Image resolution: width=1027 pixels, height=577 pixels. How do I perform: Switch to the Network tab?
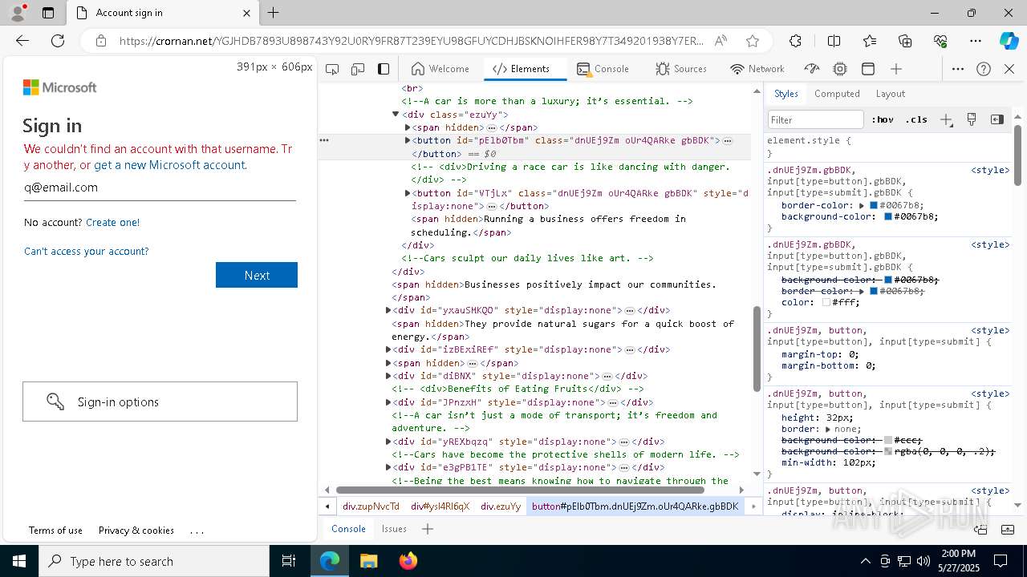coord(757,69)
